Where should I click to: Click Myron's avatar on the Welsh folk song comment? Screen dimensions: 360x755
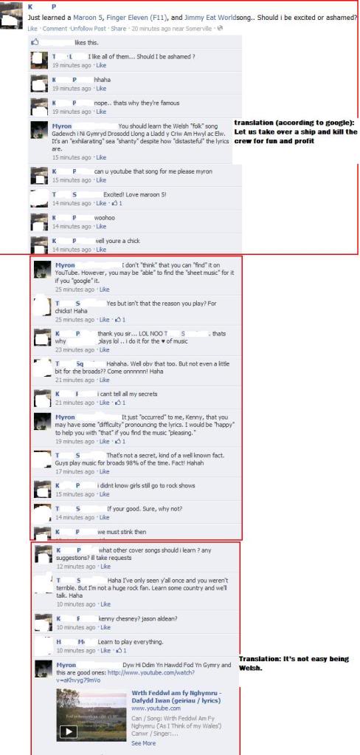coord(39,130)
